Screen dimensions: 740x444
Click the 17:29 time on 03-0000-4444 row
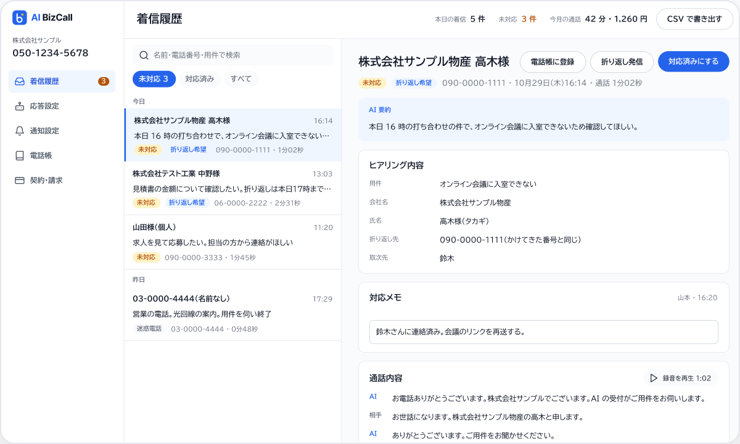tap(323, 299)
